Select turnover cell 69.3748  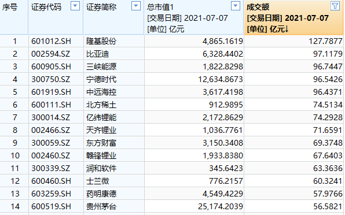[x=293, y=143]
